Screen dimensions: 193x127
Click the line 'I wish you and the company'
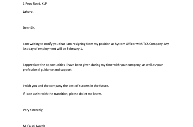(x=43, y=86)
